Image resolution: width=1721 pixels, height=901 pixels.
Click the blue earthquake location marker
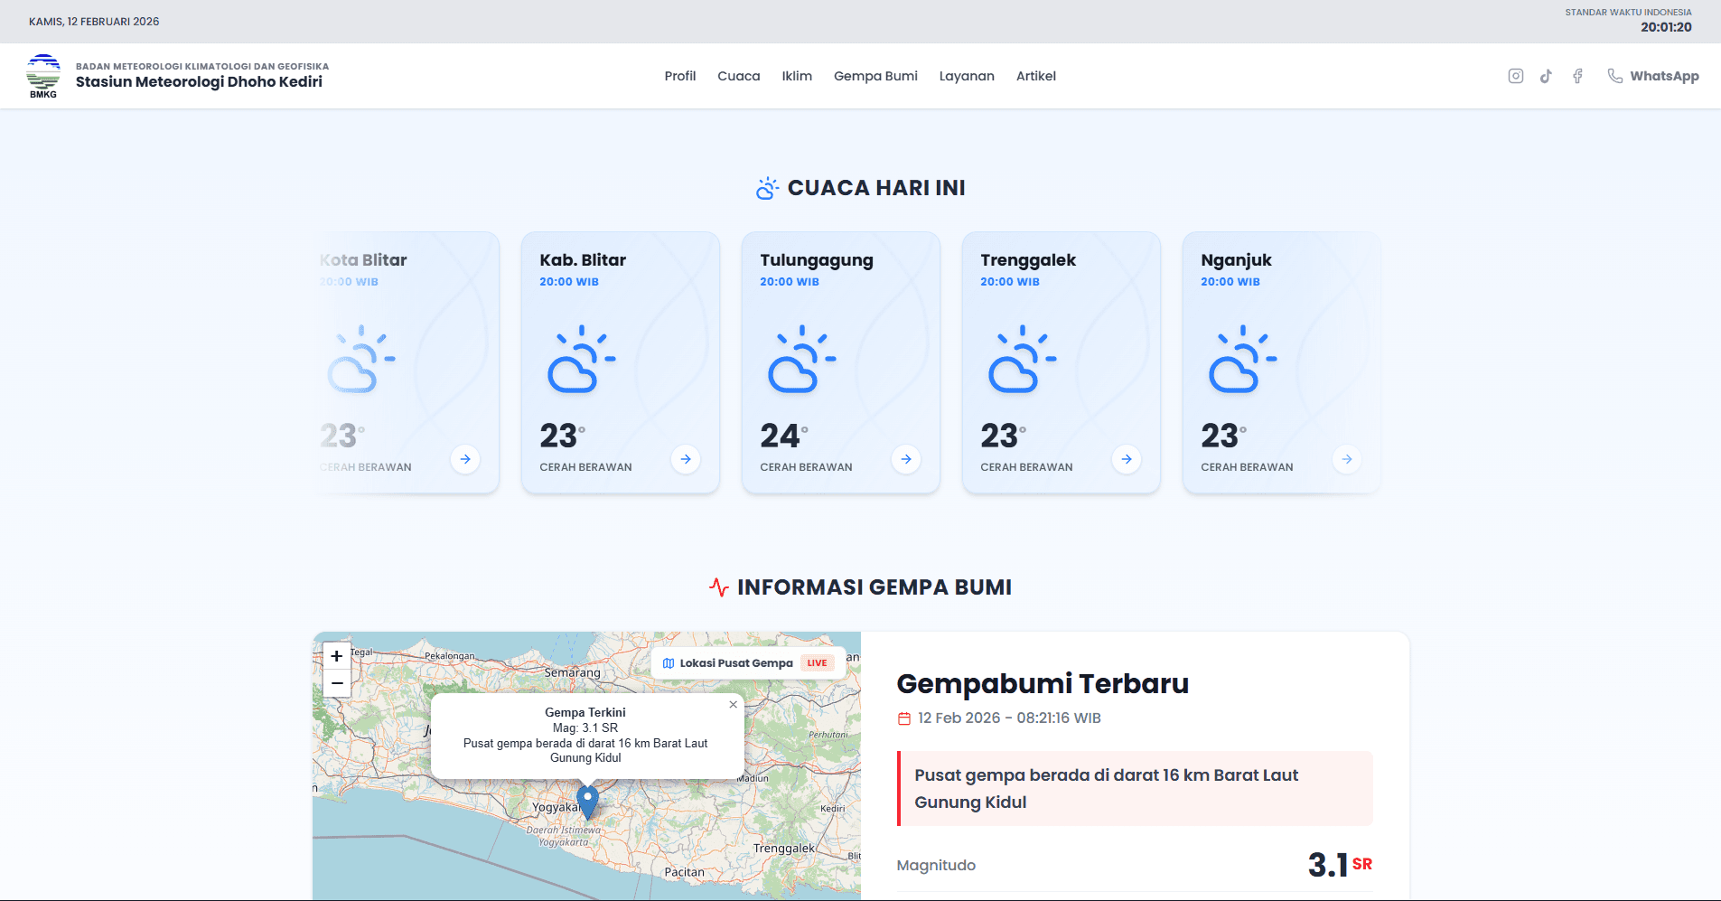588,802
